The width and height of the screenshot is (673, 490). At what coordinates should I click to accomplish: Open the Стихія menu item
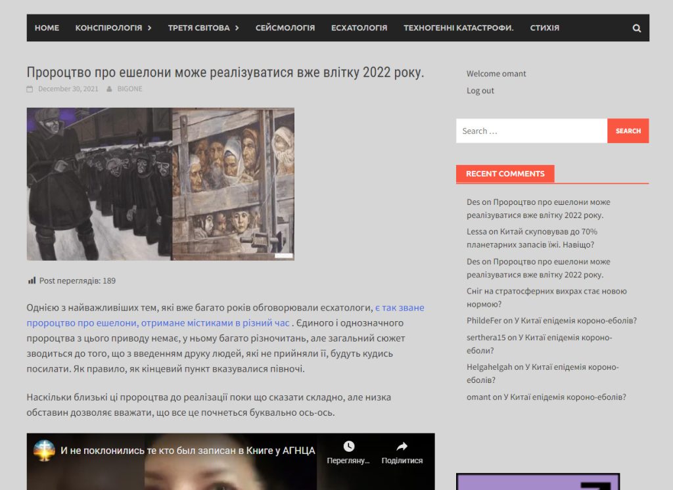click(544, 28)
